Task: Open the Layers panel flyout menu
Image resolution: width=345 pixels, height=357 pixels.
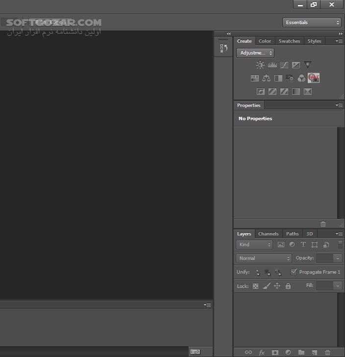Action: pos(339,233)
